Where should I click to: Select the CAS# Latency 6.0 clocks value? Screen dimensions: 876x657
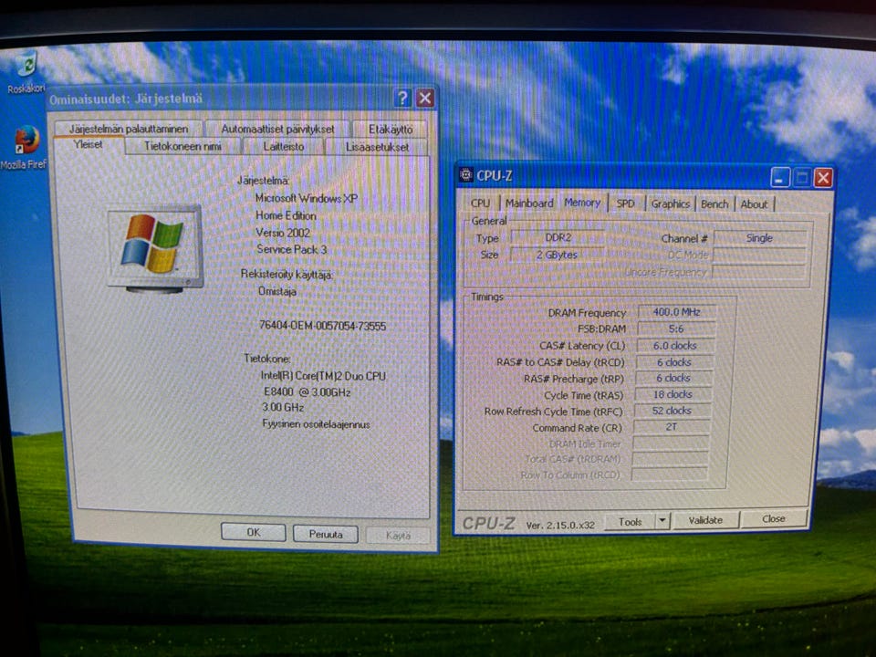click(x=675, y=345)
